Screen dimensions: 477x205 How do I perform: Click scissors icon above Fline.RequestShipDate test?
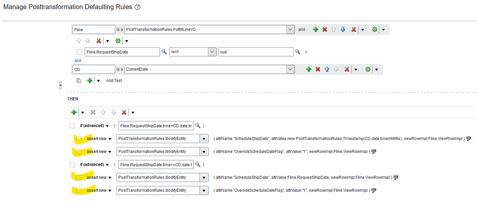[99, 41]
